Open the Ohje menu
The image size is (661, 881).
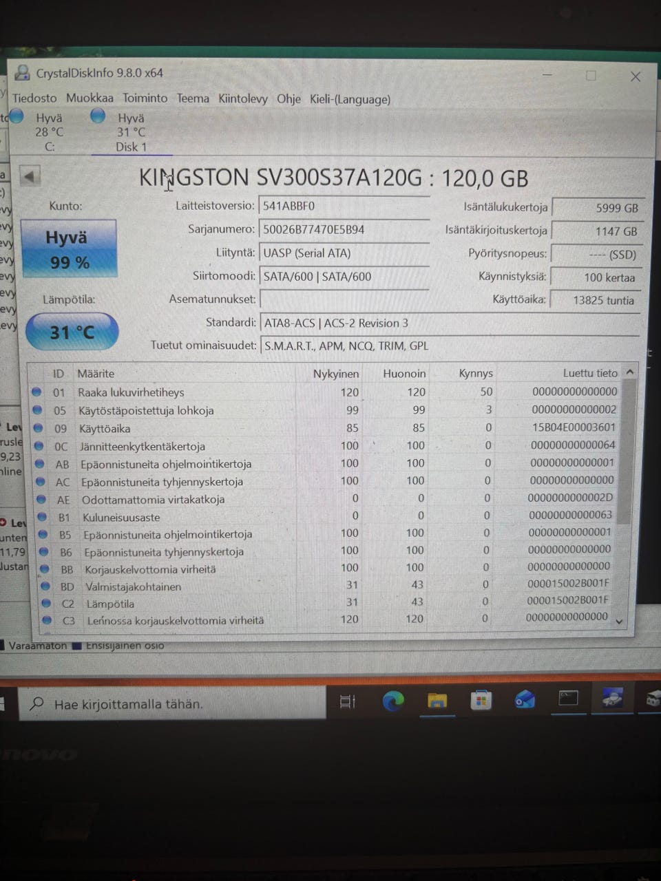point(288,99)
